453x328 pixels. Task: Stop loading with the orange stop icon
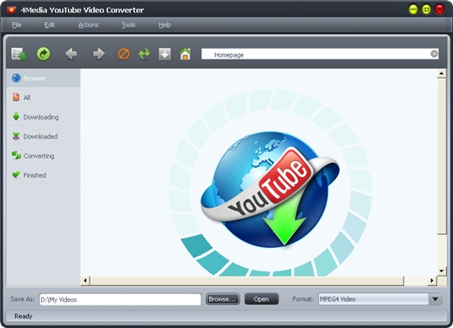click(x=124, y=54)
